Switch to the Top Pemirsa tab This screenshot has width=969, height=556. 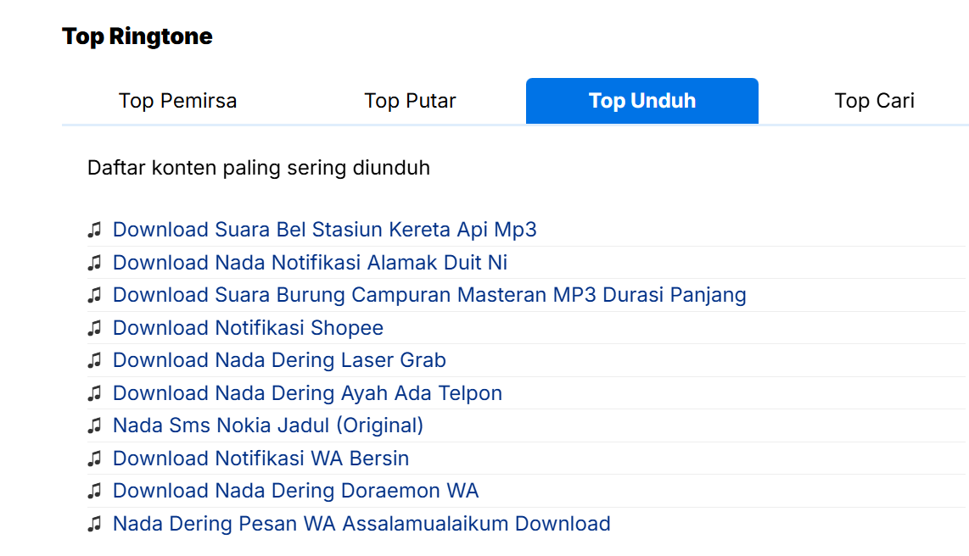tap(177, 100)
